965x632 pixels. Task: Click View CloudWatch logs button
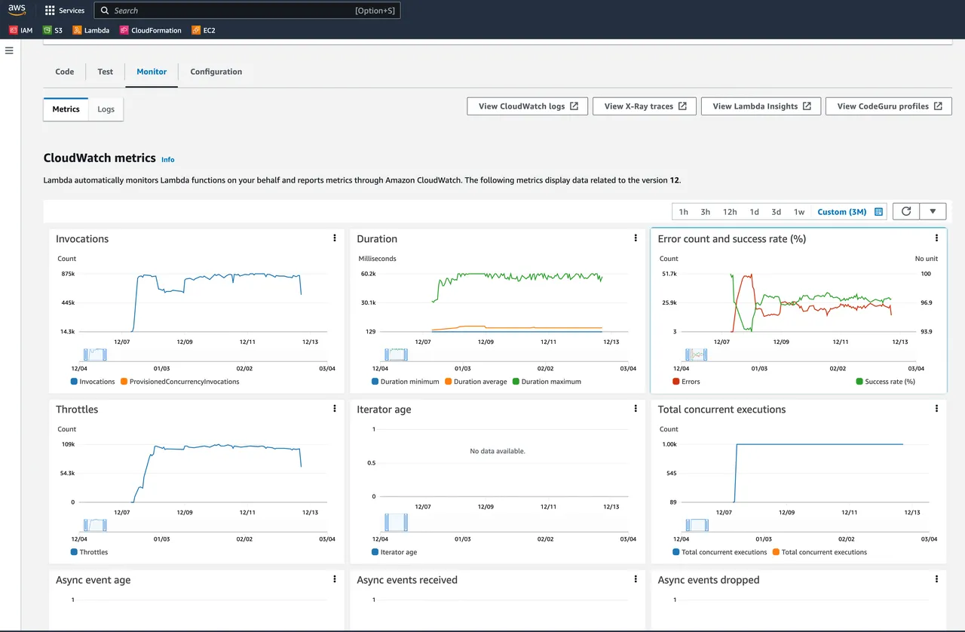click(528, 106)
